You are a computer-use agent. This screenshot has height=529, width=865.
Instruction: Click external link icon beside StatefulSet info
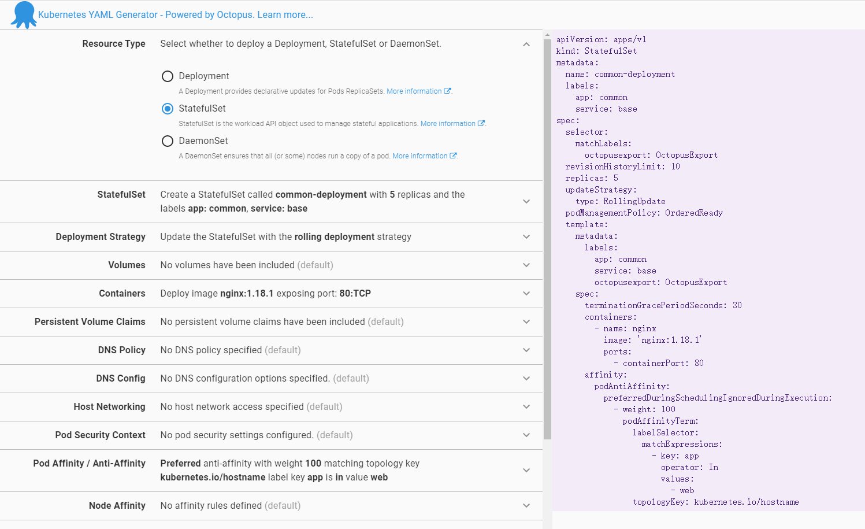(481, 124)
